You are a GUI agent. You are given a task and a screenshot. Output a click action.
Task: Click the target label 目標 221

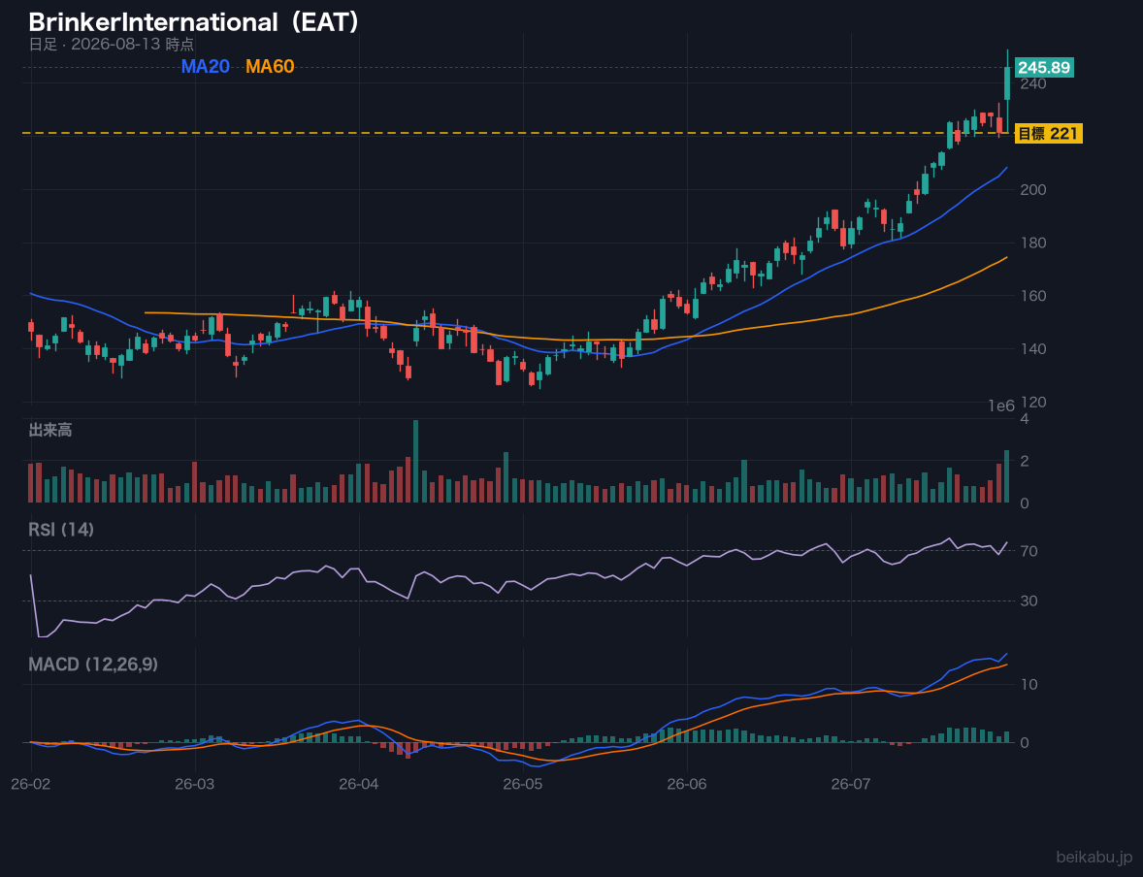(1048, 134)
